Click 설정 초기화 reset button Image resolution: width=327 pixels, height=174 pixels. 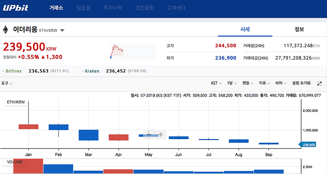tap(301, 83)
